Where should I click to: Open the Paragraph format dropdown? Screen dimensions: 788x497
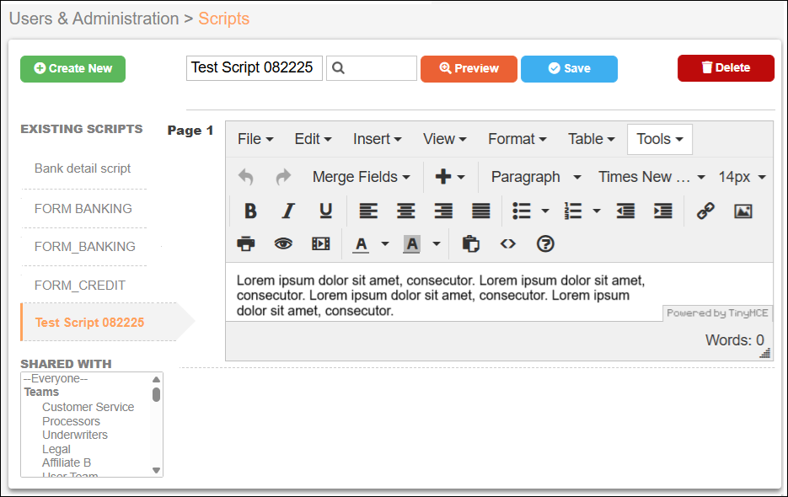536,177
